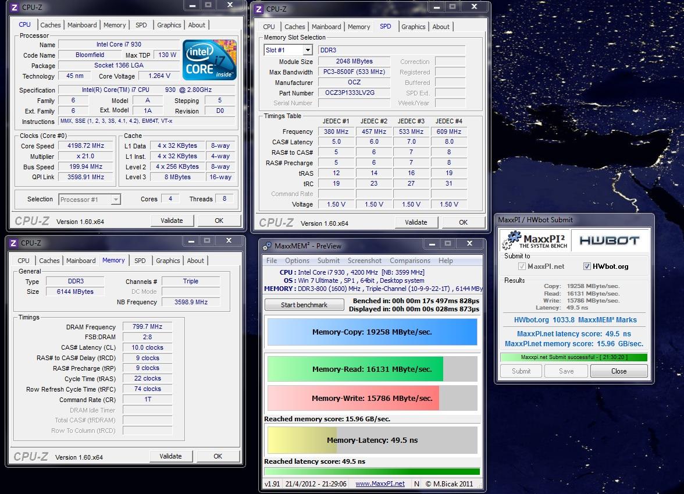The image size is (684, 494).
Task: Open the Options menu in MaxxMEM
Action: point(297,261)
